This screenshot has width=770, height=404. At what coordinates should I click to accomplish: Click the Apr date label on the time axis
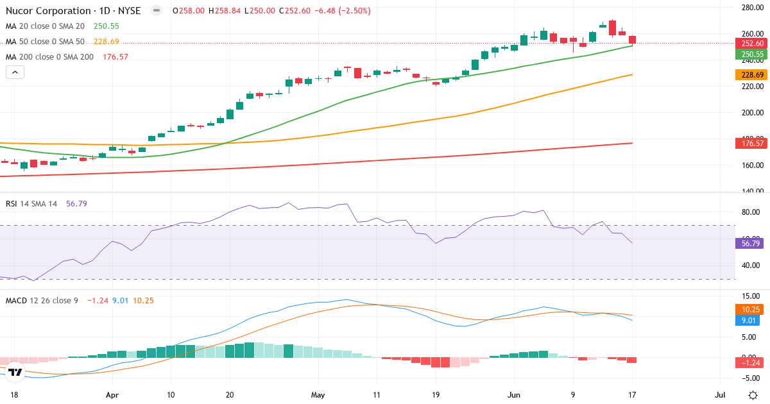pos(112,395)
